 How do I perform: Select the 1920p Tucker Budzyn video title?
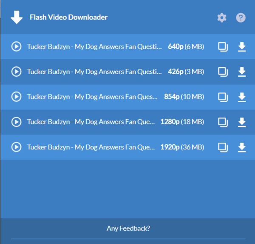91,147
